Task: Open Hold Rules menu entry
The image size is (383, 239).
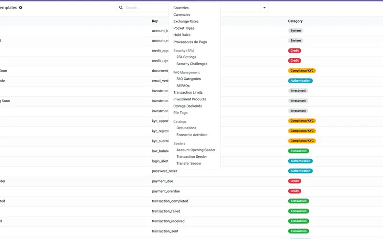Action: pyautogui.click(x=182, y=35)
